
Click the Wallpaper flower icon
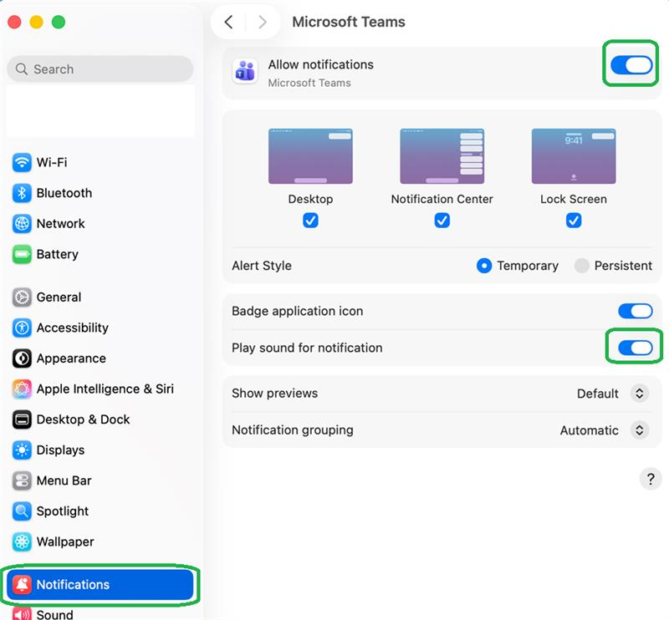point(22,542)
